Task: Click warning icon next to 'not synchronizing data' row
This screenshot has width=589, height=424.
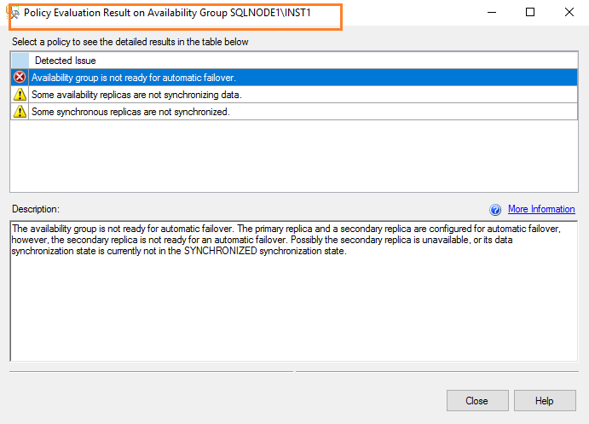Action: tap(20, 95)
